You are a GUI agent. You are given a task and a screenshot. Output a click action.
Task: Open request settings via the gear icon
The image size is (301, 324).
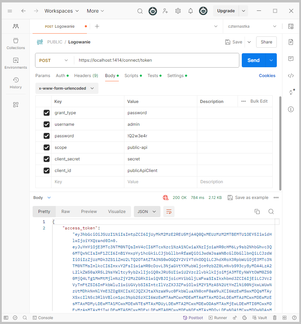pos(178,11)
